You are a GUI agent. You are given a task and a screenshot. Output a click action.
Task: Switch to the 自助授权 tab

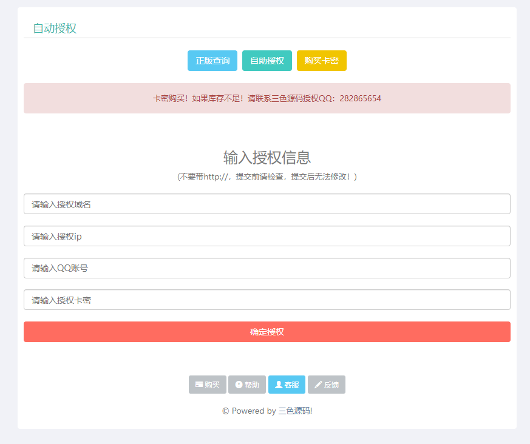point(267,61)
